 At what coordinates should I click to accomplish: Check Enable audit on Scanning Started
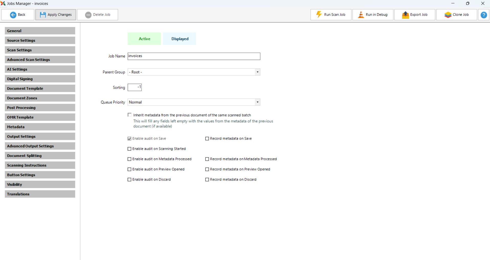point(129,149)
